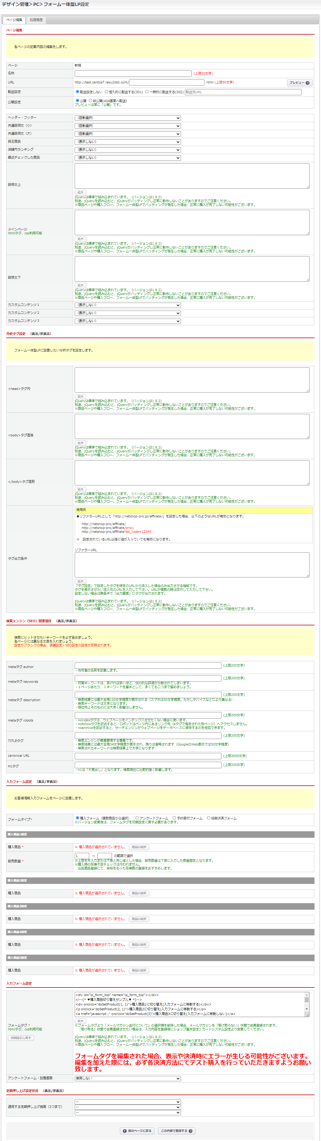
Task: Click 前のページに戻る button
Action: point(138,1131)
